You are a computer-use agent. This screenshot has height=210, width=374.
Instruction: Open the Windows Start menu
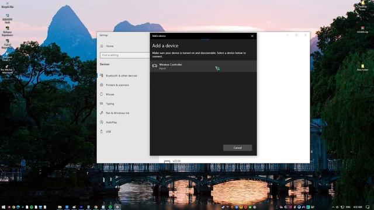pyautogui.click(x=4, y=207)
